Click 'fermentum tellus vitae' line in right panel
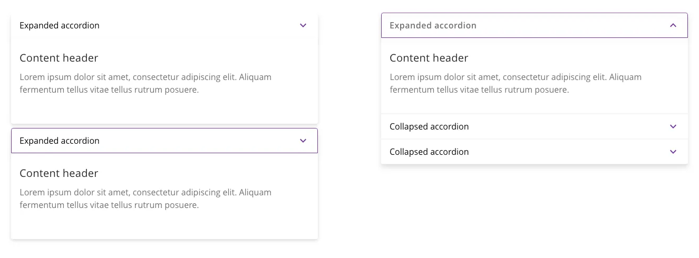The width and height of the screenshot is (699, 258). [x=479, y=90]
